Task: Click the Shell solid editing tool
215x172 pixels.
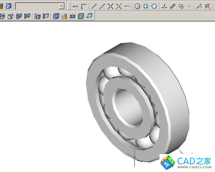Action: coord(81,16)
